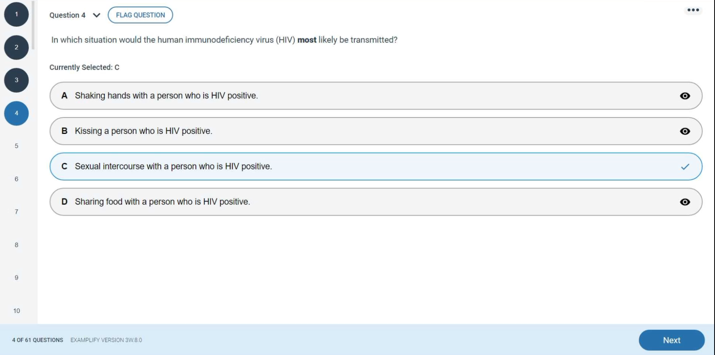
Task: Expand the Question 4 dropdown chevron
Action: click(97, 15)
